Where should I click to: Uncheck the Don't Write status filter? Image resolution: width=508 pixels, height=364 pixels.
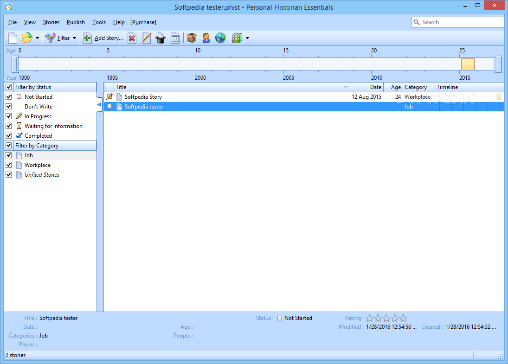coord(9,107)
